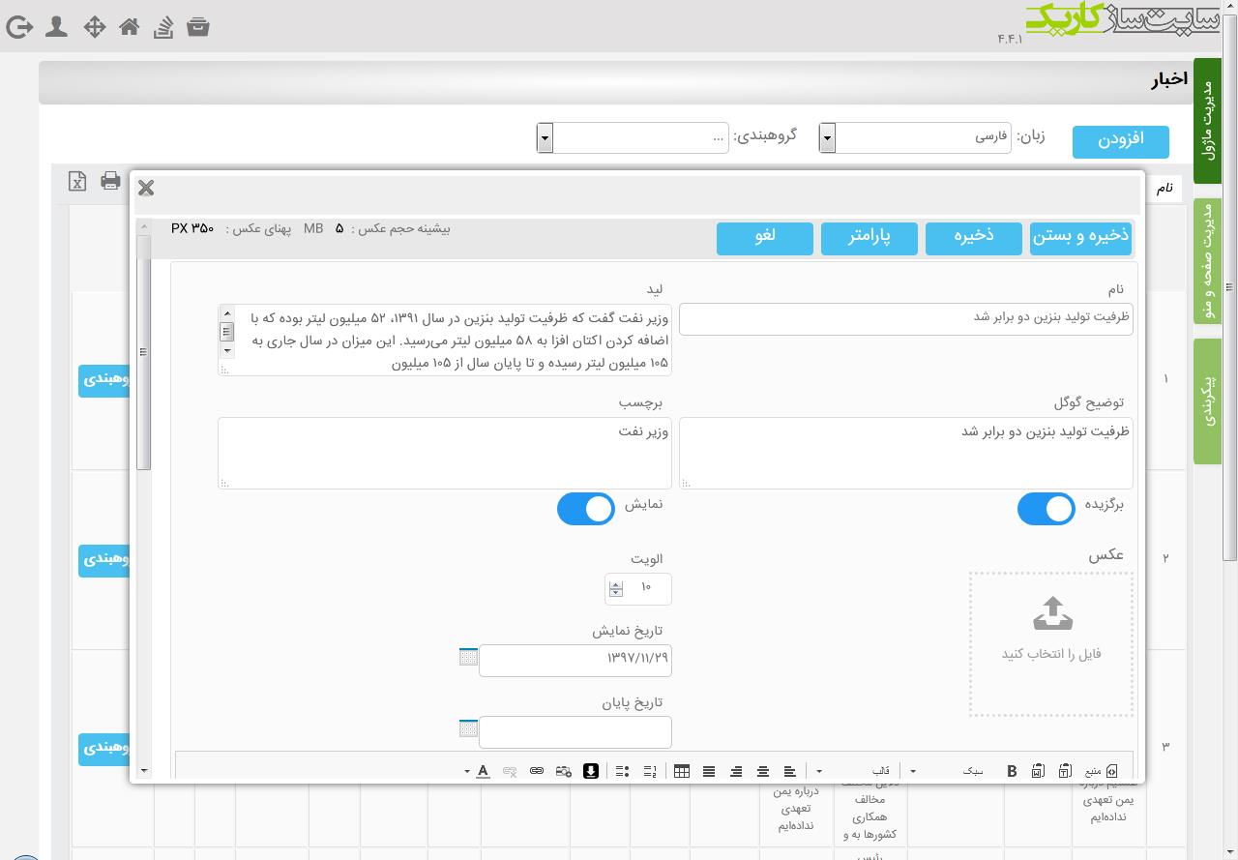Click the توضیح گوگل textarea

pos(906,453)
